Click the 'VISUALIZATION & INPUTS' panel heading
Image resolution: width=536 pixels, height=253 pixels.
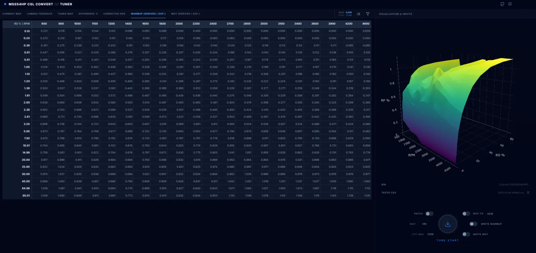coord(395,14)
